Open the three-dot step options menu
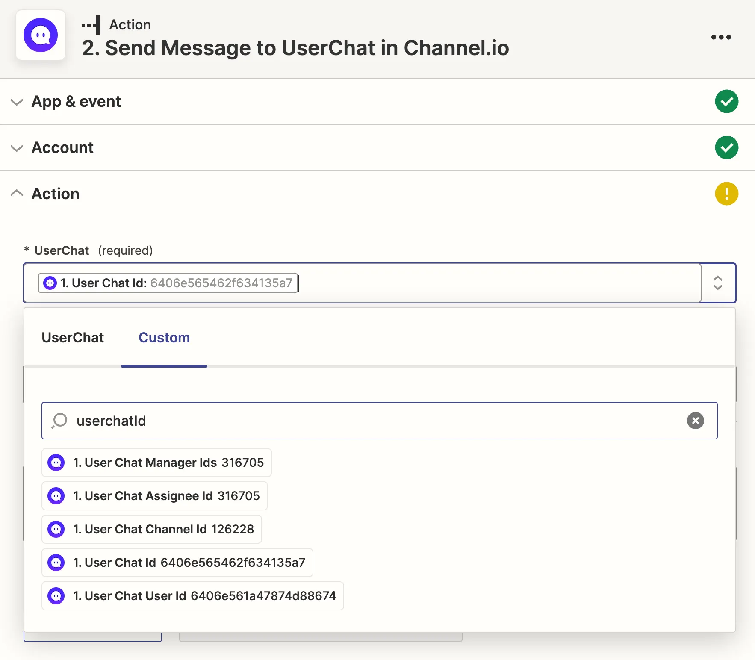This screenshot has width=755, height=660. pos(721,37)
